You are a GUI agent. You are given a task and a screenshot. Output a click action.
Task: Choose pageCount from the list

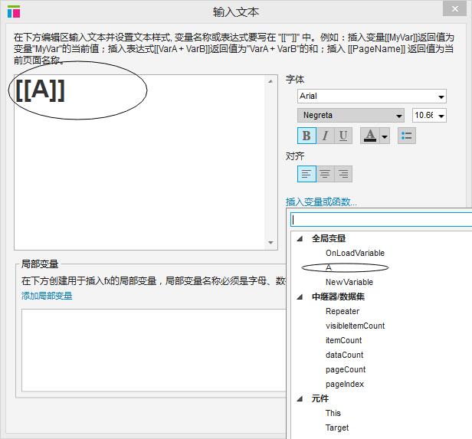(346, 369)
